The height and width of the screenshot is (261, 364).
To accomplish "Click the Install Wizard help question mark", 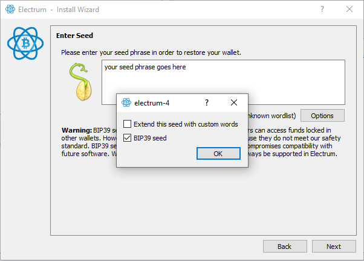I will pos(322,9).
